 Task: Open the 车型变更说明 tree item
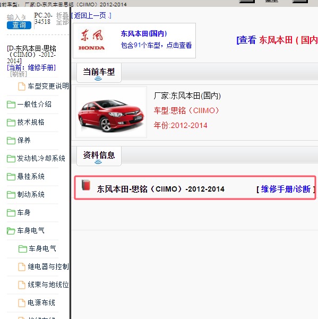pyautogui.click(x=48, y=86)
